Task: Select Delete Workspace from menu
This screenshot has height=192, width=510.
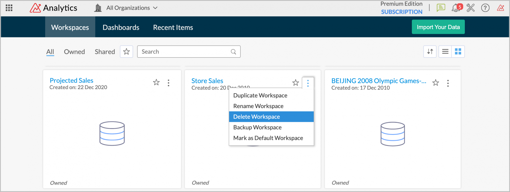Action: click(257, 117)
